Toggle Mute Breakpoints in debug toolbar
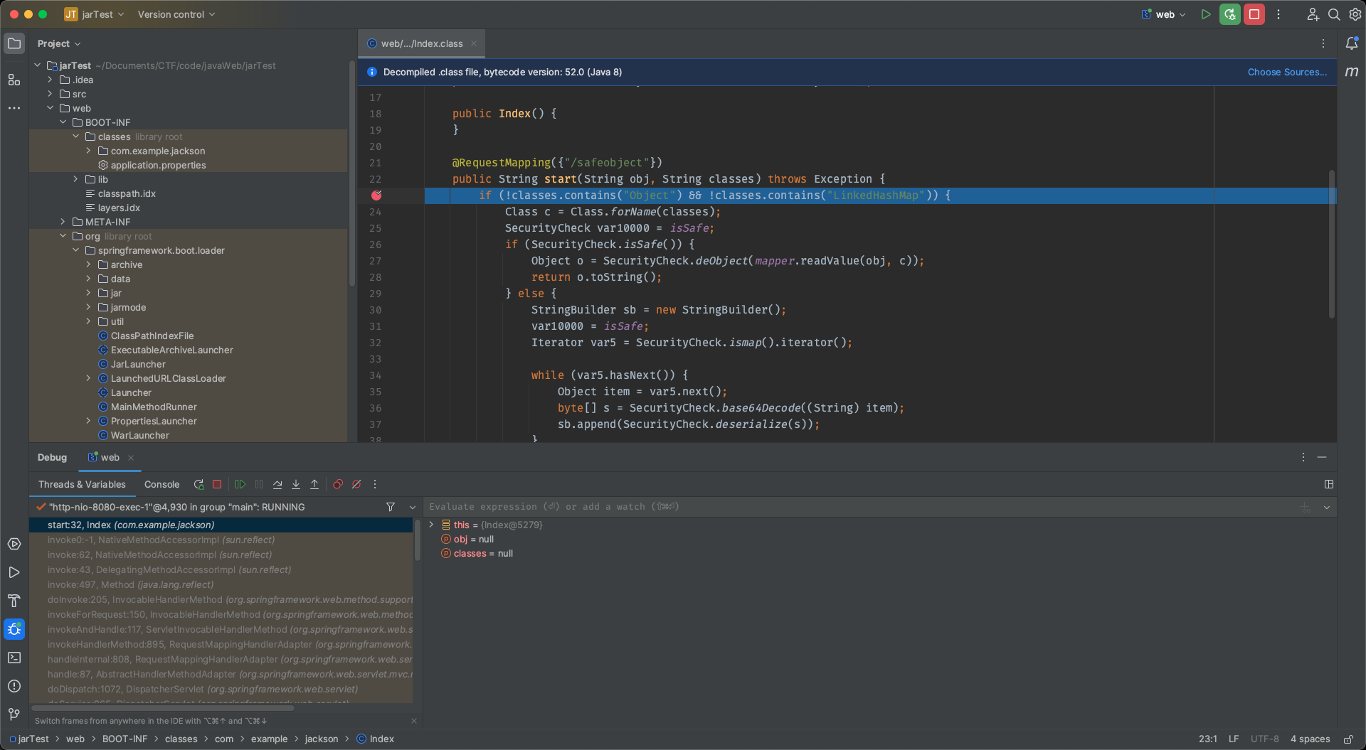1366x750 pixels. [356, 484]
